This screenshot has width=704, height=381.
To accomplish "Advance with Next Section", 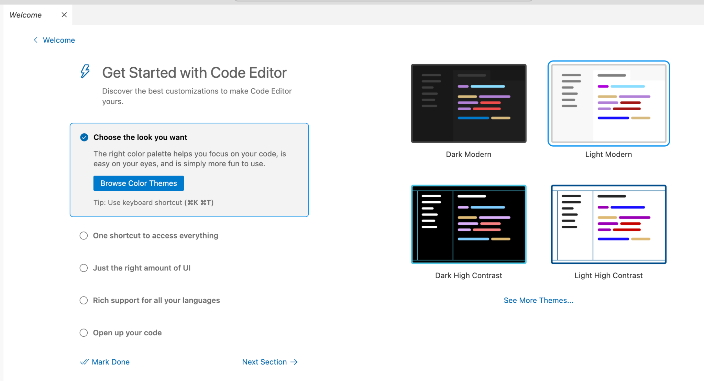I will coord(264,362).
